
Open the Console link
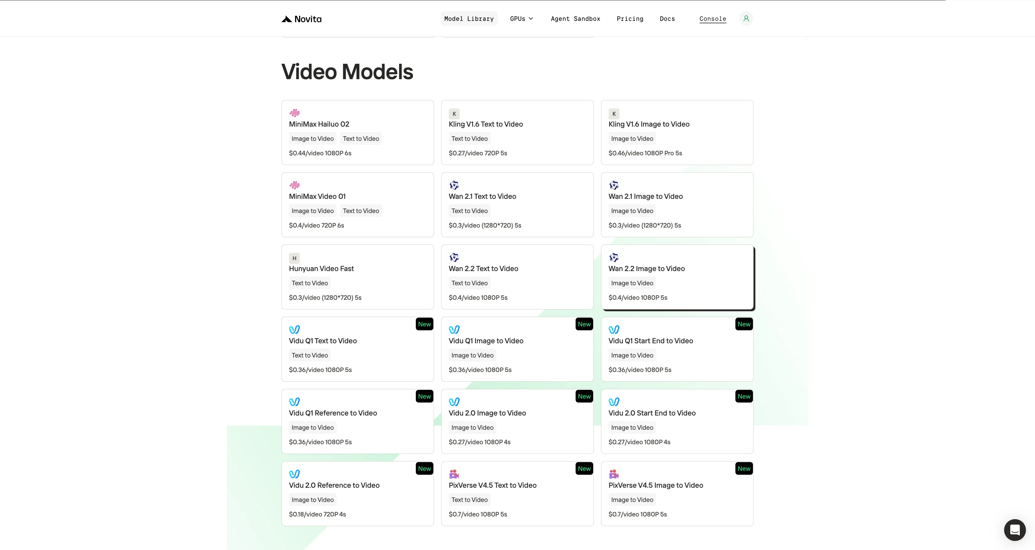tap(713, 19)
